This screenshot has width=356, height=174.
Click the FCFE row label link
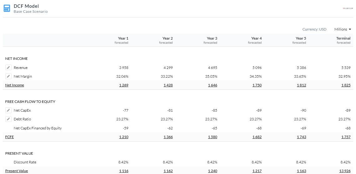point(9,137)
